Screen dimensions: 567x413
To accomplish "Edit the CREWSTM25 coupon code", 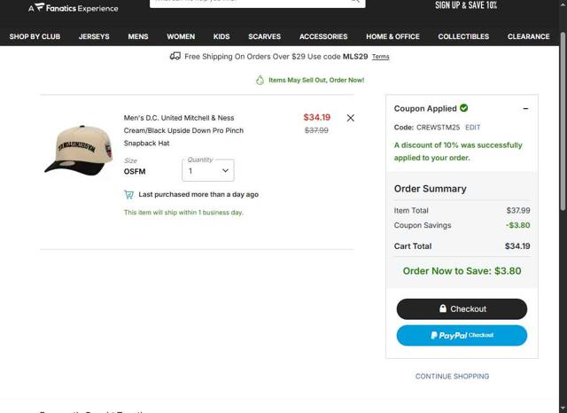I will (473, 128).
